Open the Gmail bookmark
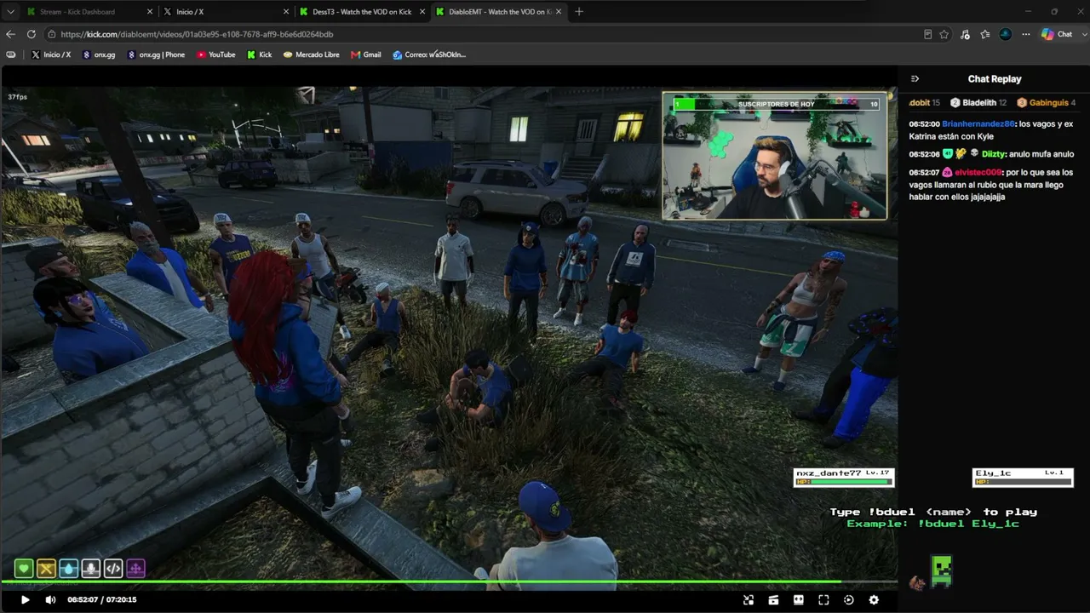This screenshot has width=1090, height=613. point(365,54)
